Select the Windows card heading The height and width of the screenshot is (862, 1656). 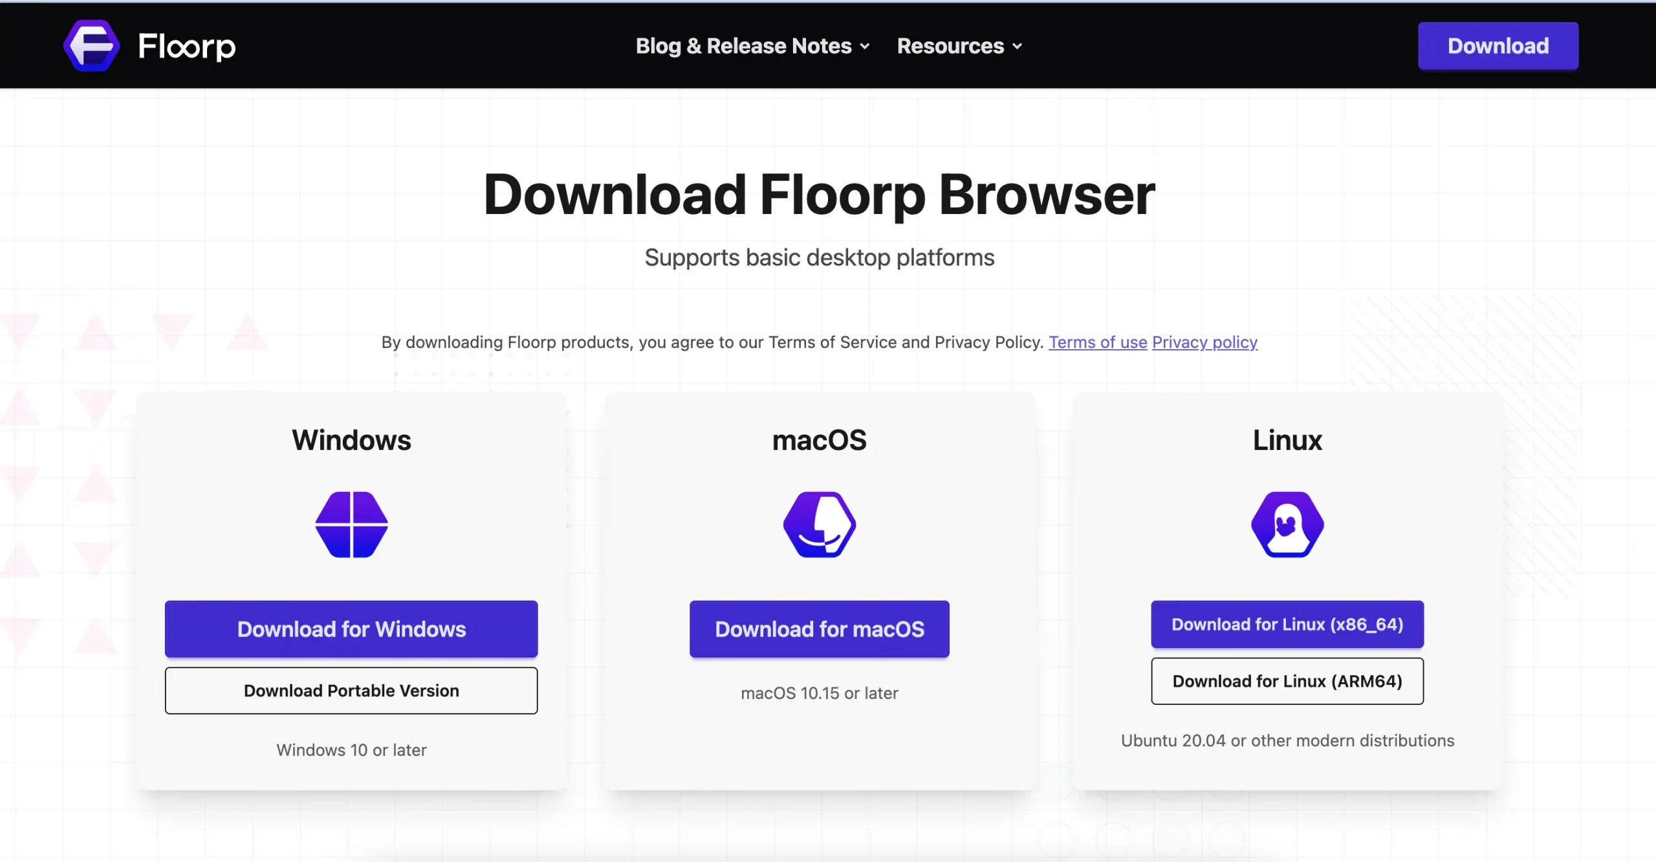tap(351, 440)
